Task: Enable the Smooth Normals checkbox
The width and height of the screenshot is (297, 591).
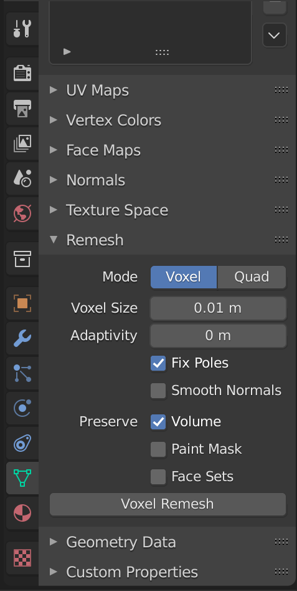Action: coord(158,391)
